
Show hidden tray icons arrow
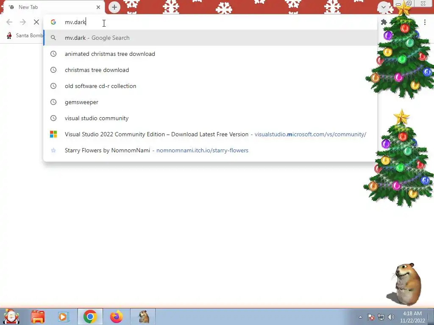(360, 317)
